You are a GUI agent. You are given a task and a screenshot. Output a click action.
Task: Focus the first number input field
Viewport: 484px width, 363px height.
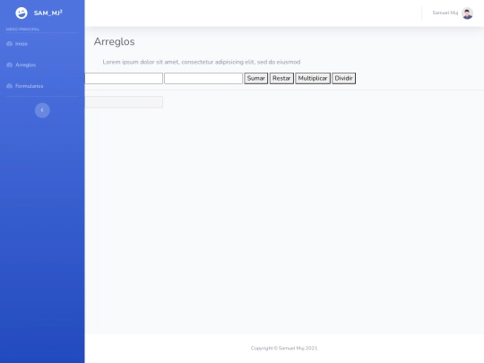(124, 78)
